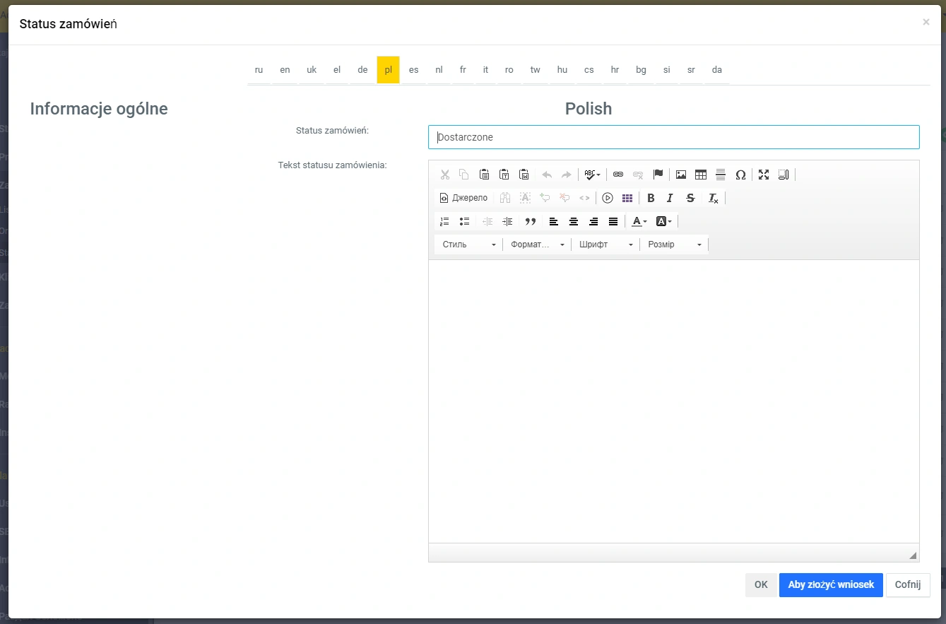
Task: Open the Розмір size dropdown
Action: [x=674, y=245]
